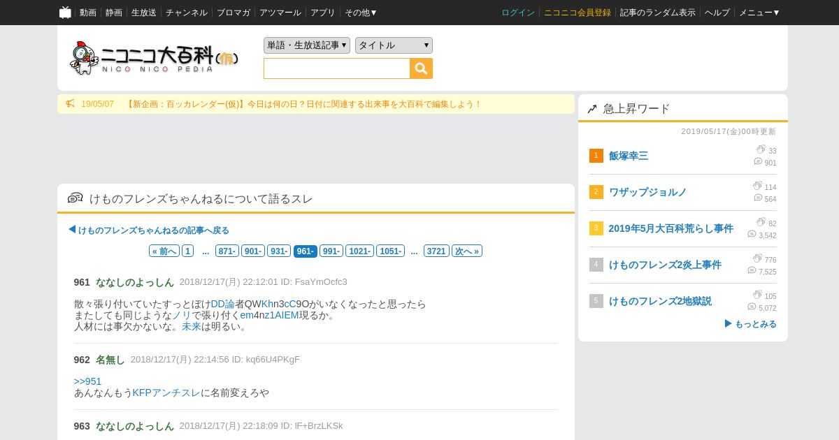Open けものフレンズ2地獄説 article
This screenshot has height=440, width=839.
tap(660, 301)
